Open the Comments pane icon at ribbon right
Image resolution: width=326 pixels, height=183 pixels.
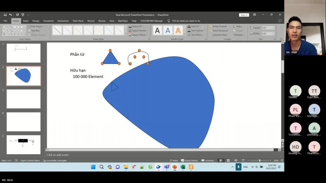(280, 21)
